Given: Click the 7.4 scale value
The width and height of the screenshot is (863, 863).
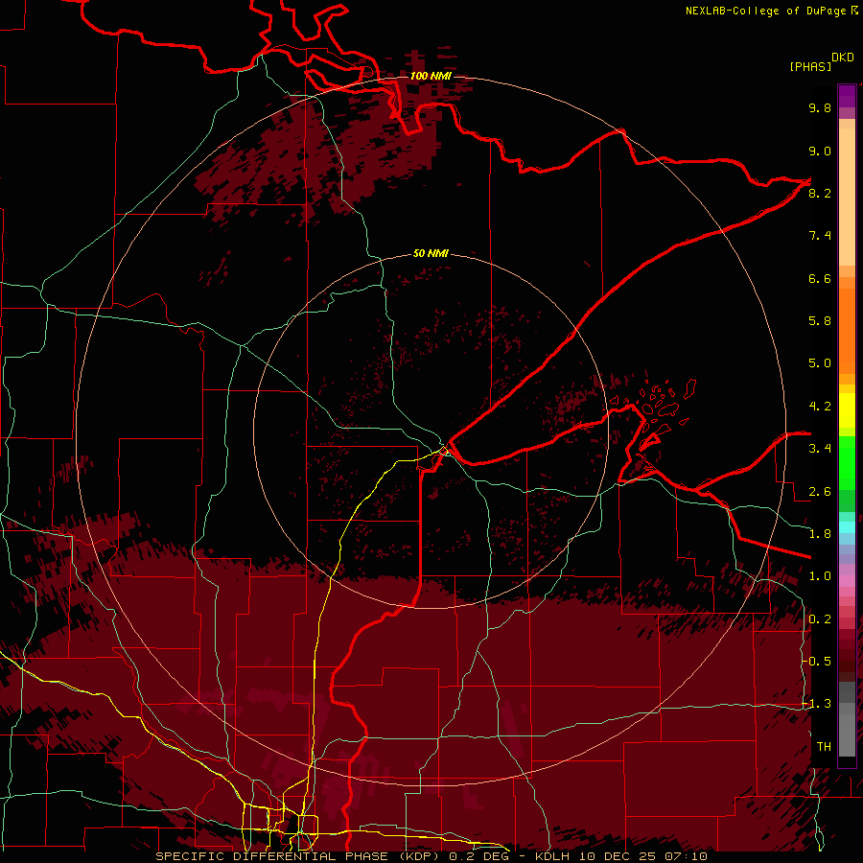Looking at the screenshot, I should tap(820, 236).
